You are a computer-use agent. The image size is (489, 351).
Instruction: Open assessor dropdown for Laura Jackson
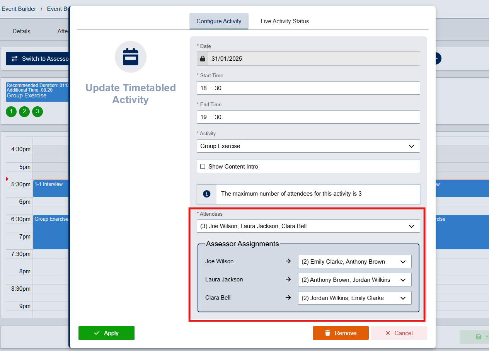point(354,280)
